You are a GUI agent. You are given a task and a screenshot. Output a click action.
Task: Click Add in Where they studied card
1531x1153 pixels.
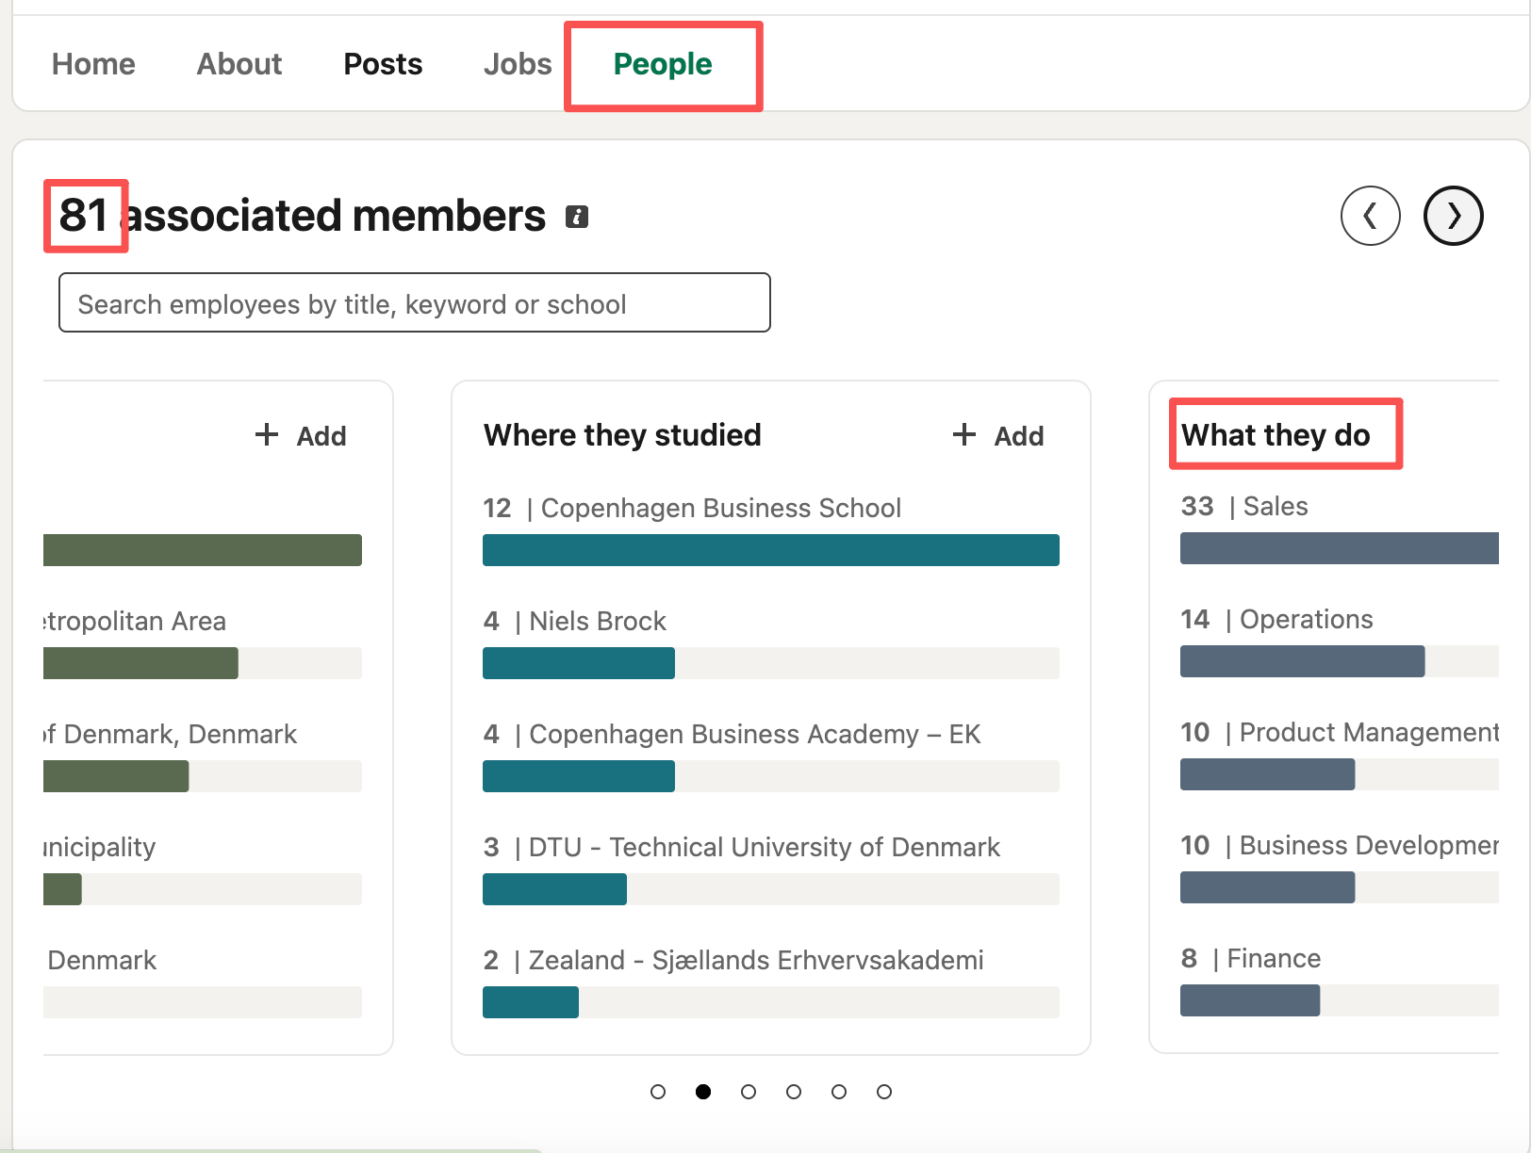[998, 435]
